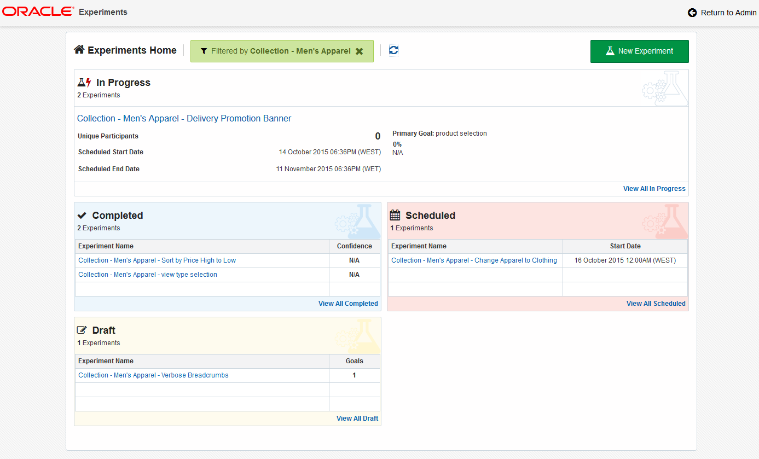Image resolution: width=759 pixels, height=459 pixels.
Task: Open Change Apparel to Clothing experiment
Action: (x=474, y=260)
